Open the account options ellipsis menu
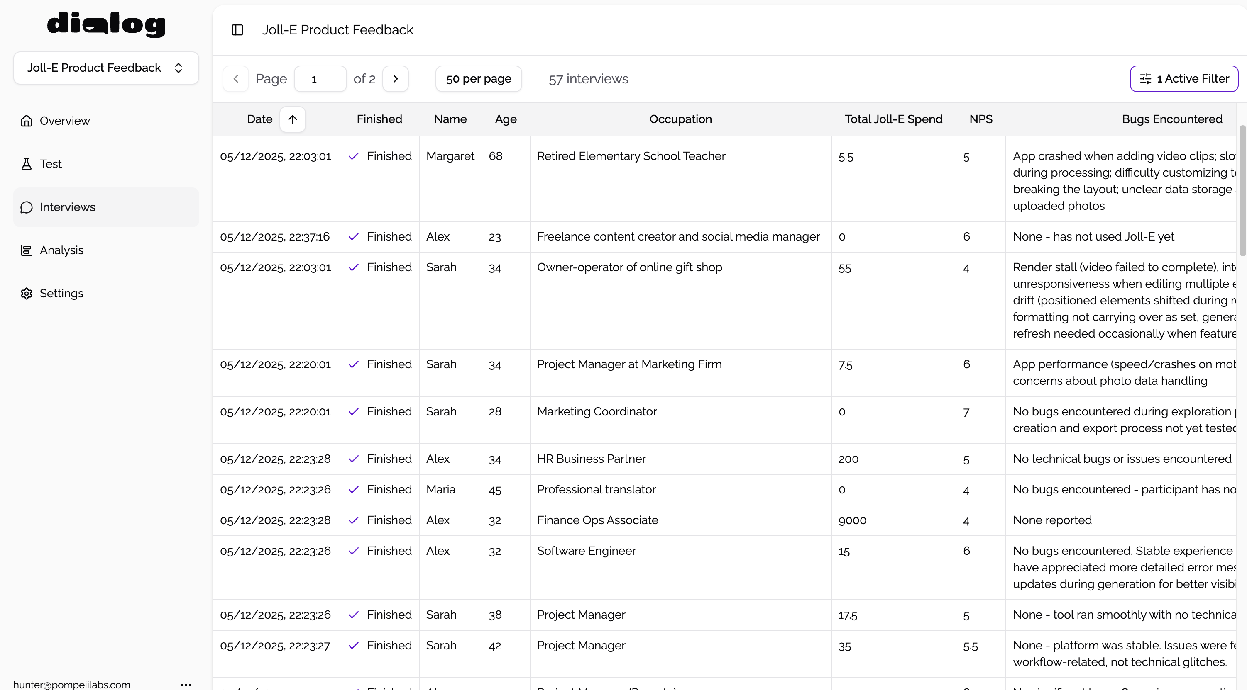 (x=186, y=684)
